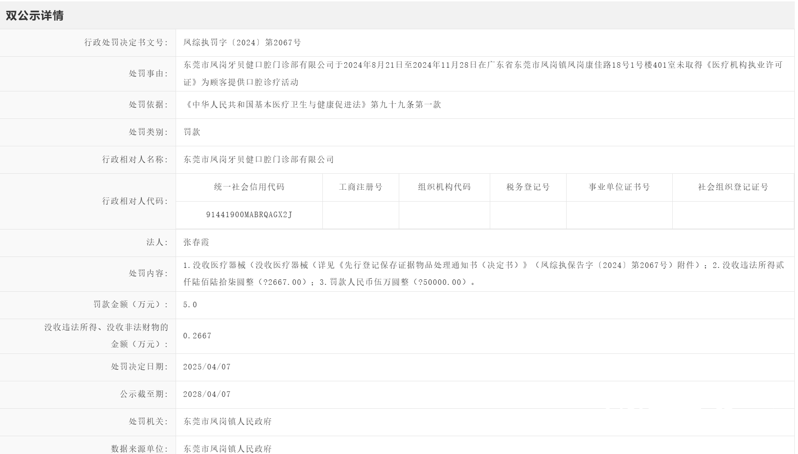Select decision number 凤综执罚字〔2024〕第2067号
Screen dimensions: 798x454
pos(242,43)
